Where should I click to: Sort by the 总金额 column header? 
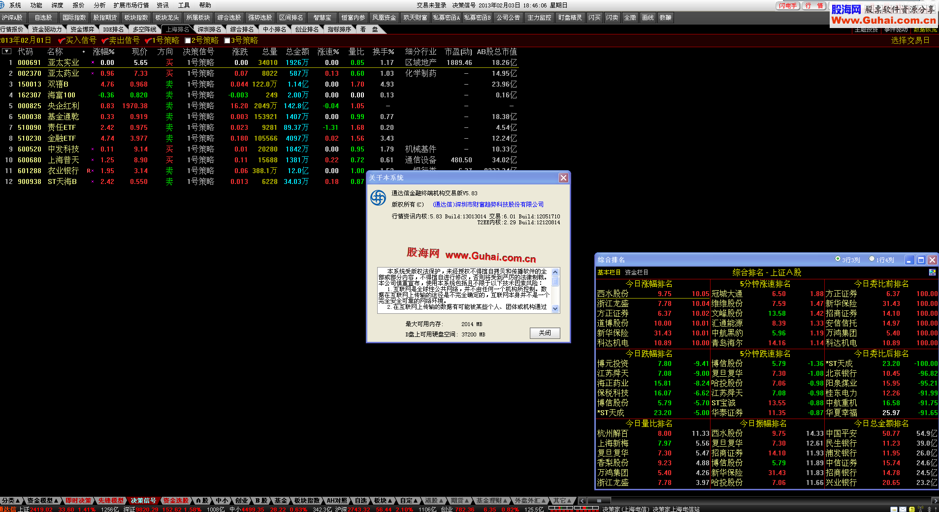pos(297,52)
